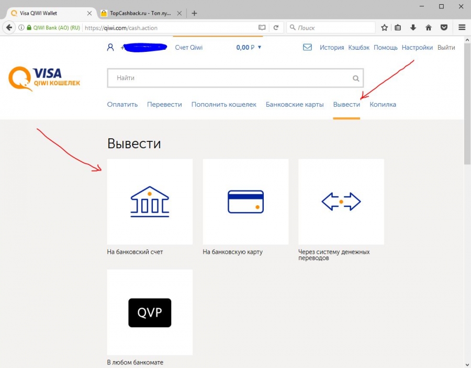
Task: Open Настройки in the top bar
Action: point(417,48)
